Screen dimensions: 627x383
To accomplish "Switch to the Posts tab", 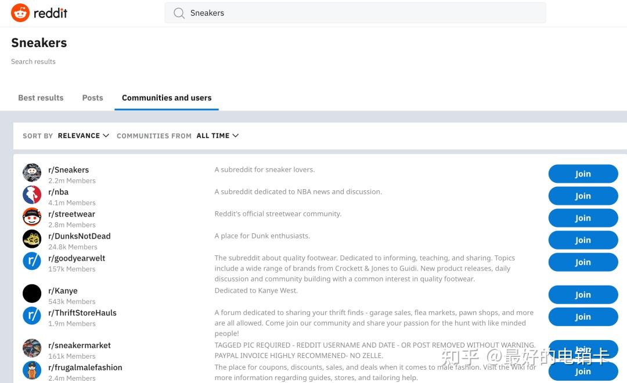I will [x=92, y=97].
